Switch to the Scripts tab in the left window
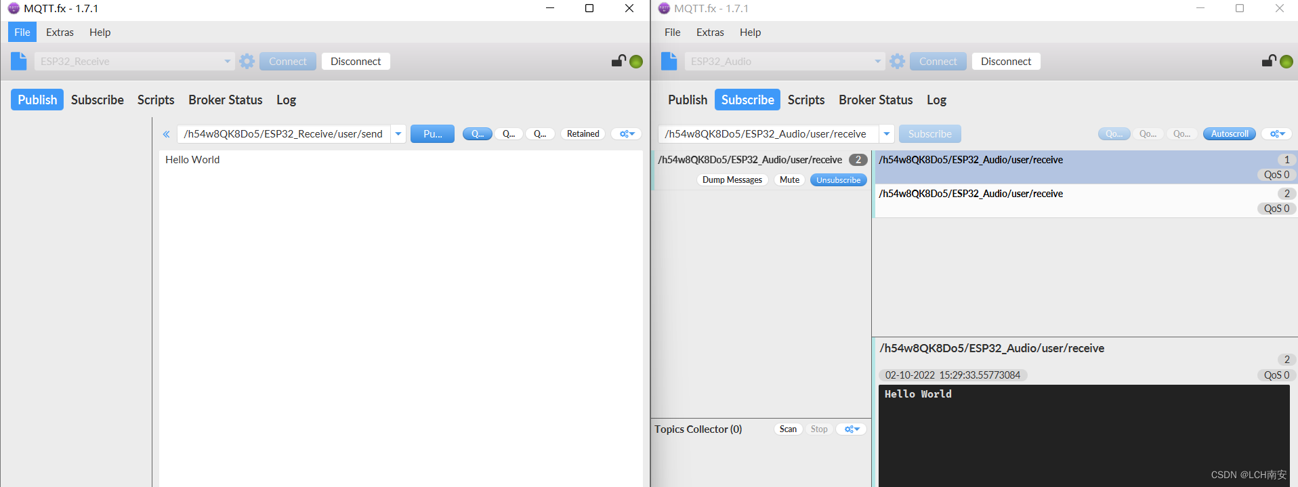The image size is (1298, 487). (x=156, y=100)
